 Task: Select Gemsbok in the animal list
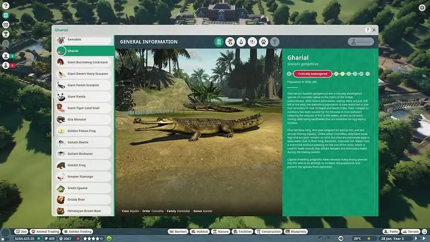84,40
